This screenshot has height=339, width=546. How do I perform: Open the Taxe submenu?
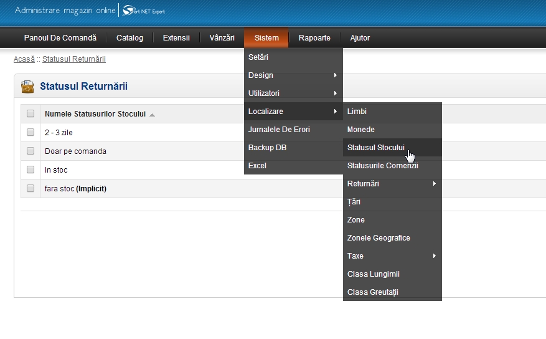(392, 256)
